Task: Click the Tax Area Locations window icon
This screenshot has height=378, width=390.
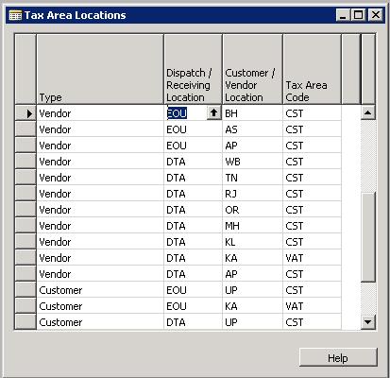Action: (x=15, y=15)
